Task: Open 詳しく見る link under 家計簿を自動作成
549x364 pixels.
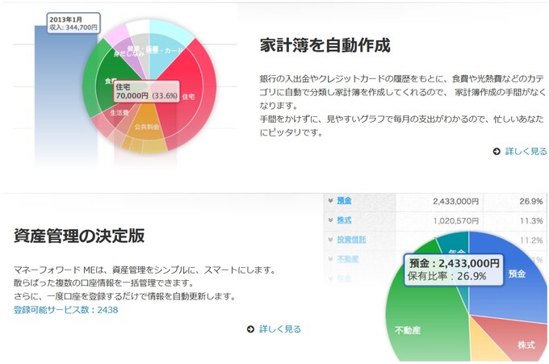Action: pyautogui.click(x=526, y=151)
